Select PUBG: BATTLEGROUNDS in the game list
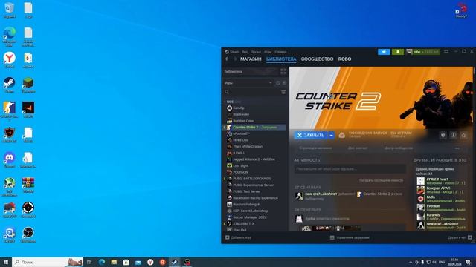 coord(251,179)
